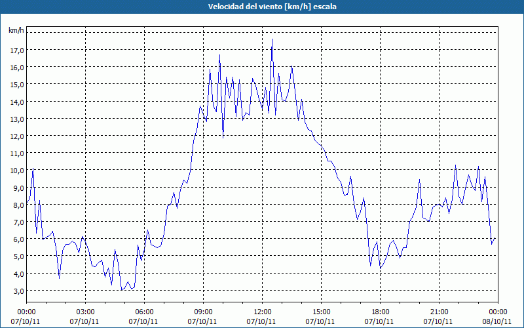Click the 06:00 time axis label
The width and height of the screenshot is (524, 328).
click(x=144, y=312)
